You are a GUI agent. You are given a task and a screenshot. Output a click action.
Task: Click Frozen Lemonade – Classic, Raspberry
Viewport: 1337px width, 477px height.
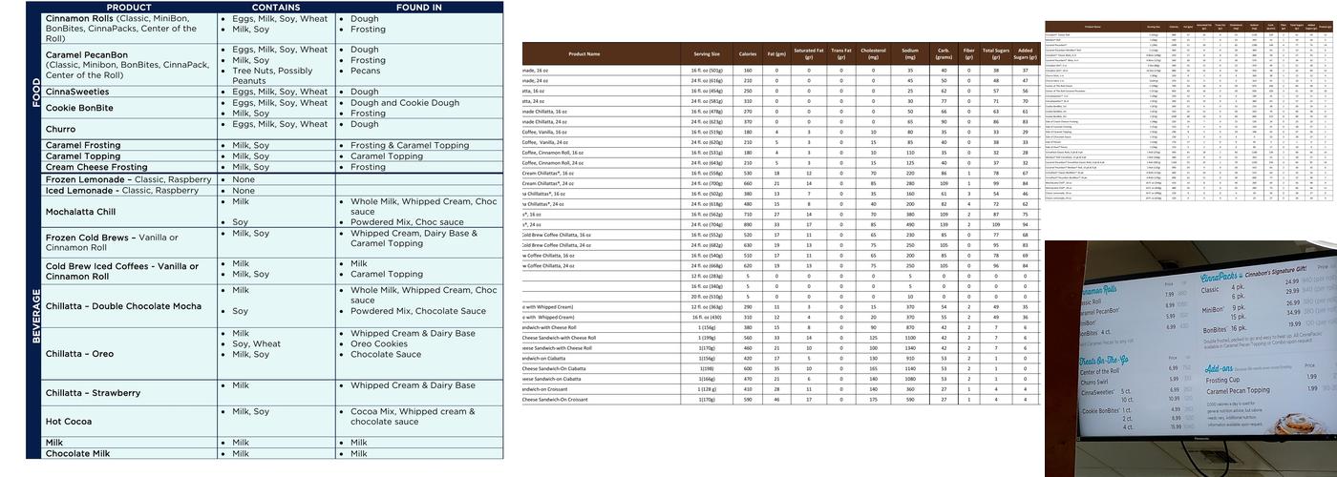pos(129,179)
